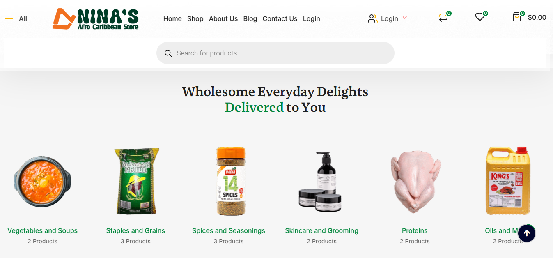Click into the Search for products field
This screenshot has width=553, height=258.
point(275,53)
